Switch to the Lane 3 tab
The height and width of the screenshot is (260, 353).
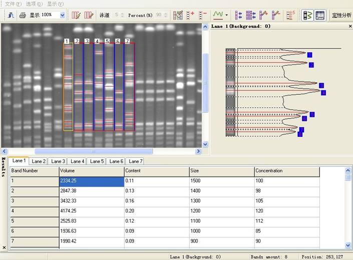coord(58,161)
